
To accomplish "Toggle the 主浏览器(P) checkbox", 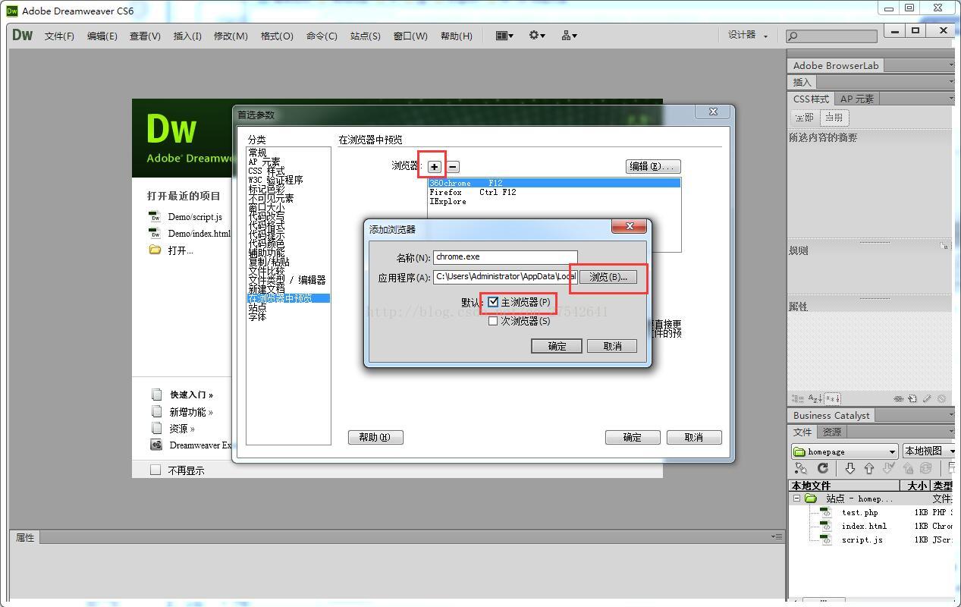I will [x=493, y=302].
